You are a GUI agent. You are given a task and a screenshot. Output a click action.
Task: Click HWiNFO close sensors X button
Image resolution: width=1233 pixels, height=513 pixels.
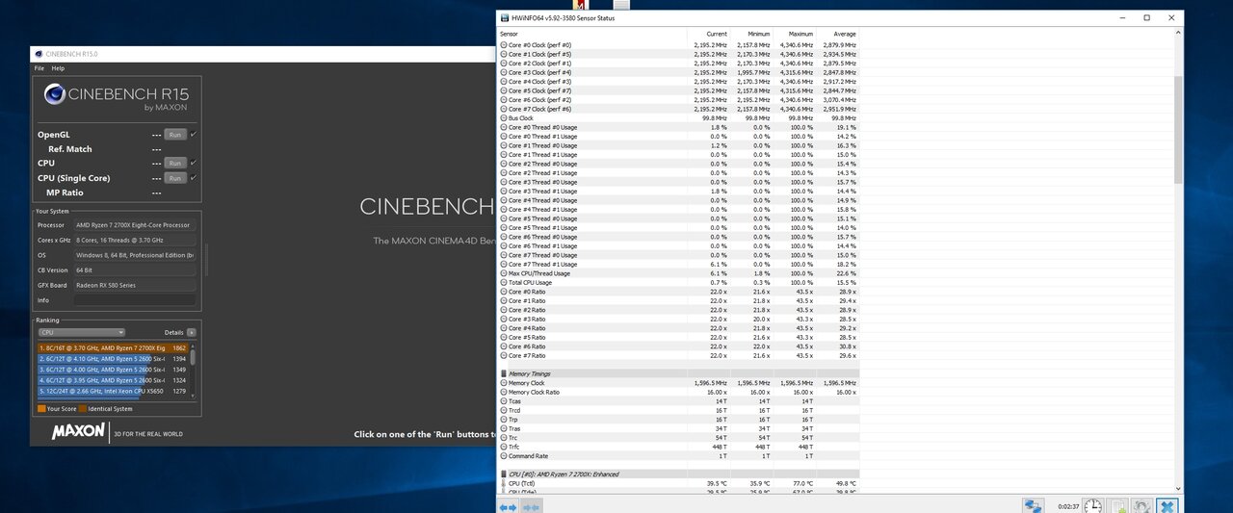[x=1167, y=505]
